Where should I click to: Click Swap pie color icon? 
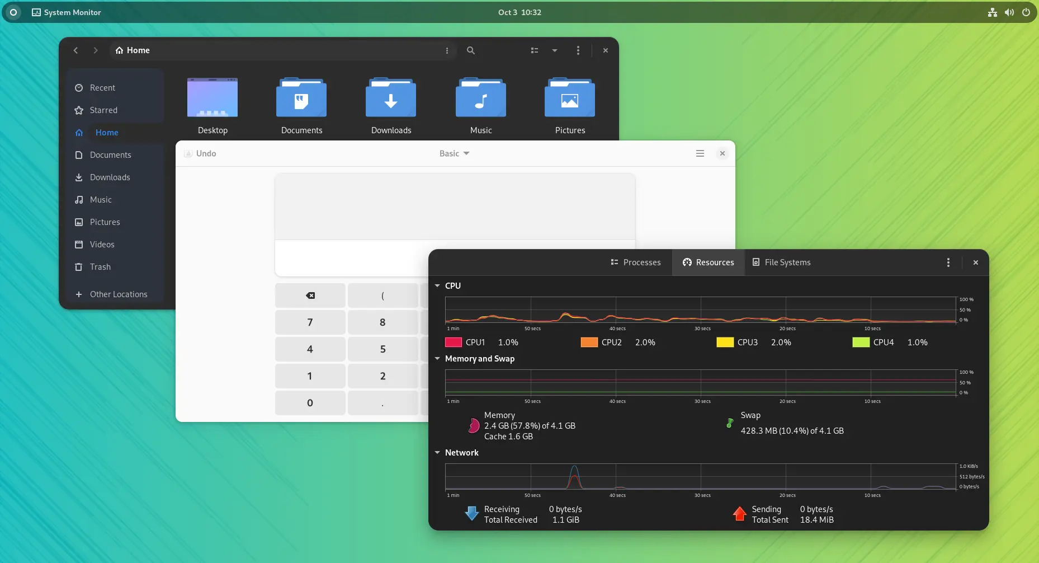(x=730, y=423)
